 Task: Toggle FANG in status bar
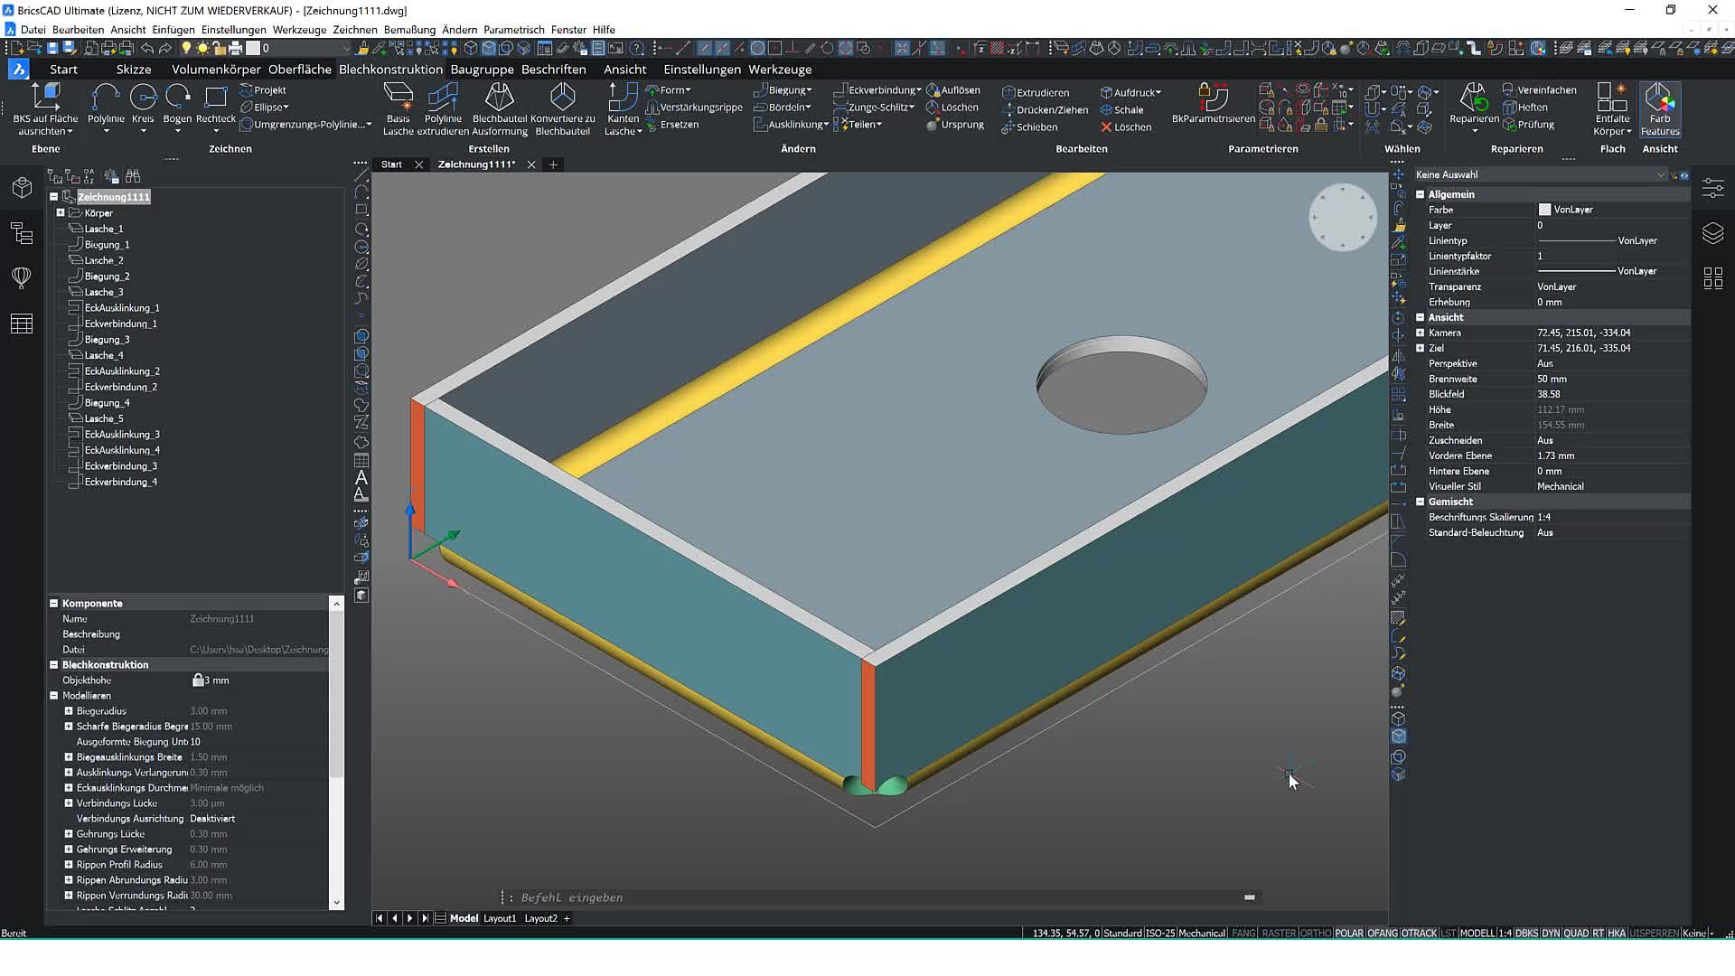[1243, 933]
